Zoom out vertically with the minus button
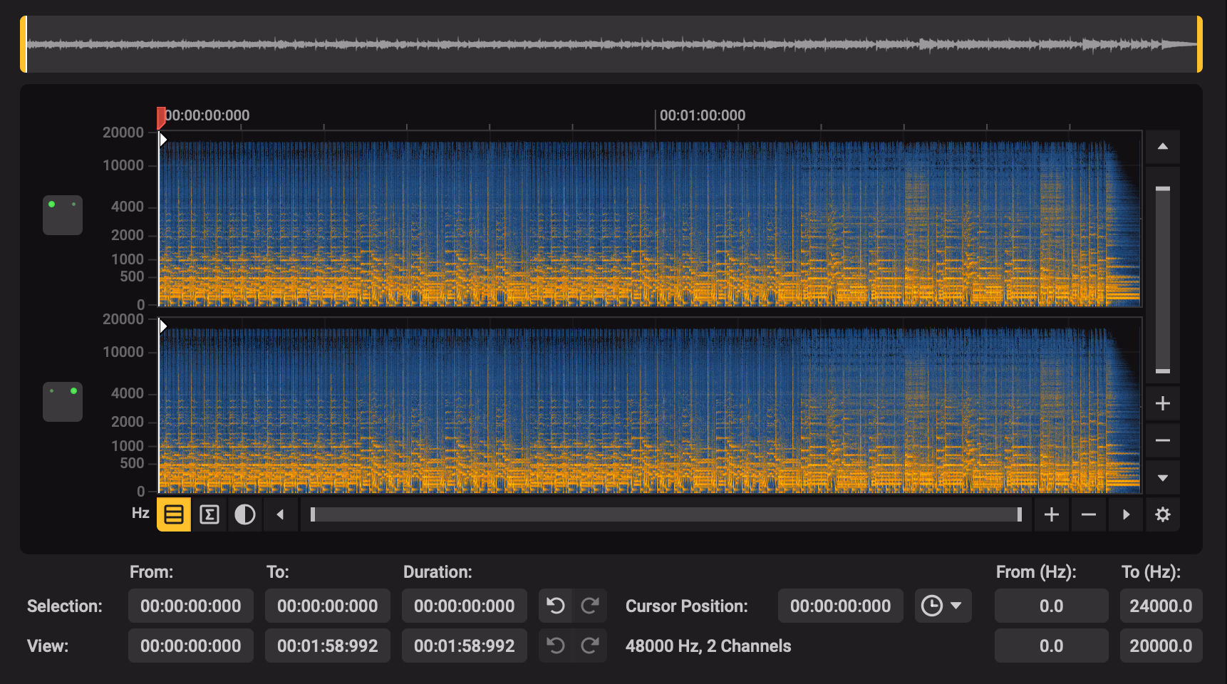Image resolution: width=1227 pixels, height=684 pixels. pyautogui.click(x=1163, y=440)
